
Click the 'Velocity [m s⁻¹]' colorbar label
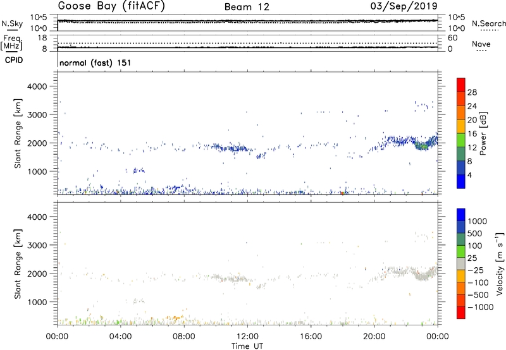point(500,263)
